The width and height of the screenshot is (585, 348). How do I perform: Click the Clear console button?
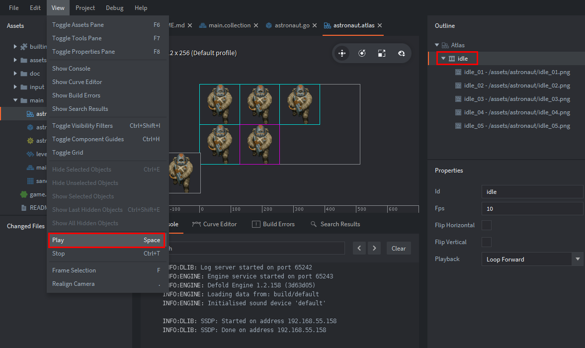click(399, 249)
